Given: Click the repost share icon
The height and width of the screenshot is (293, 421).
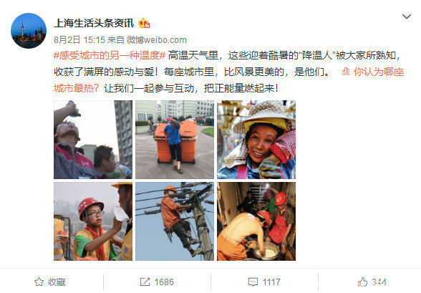Looking at the screenshot, I should (x=145, y=282).
